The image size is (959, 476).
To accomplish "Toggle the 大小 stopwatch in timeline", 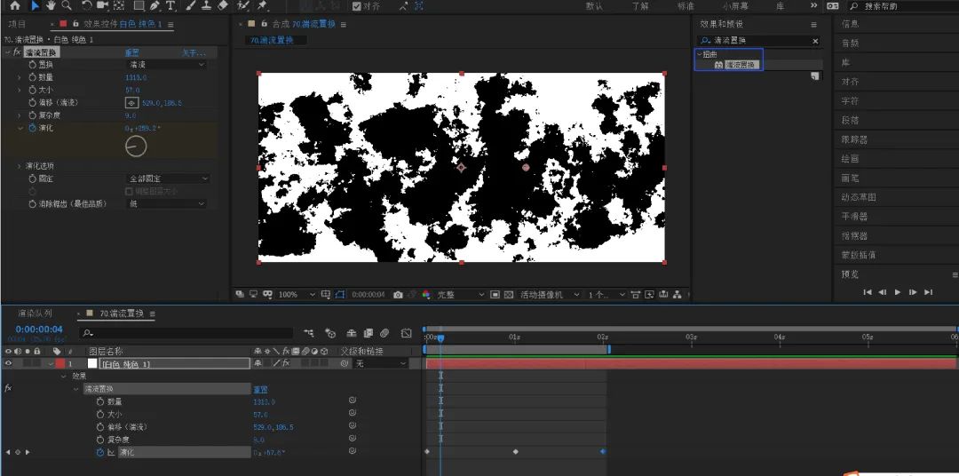I will click(x=100, y=414).
